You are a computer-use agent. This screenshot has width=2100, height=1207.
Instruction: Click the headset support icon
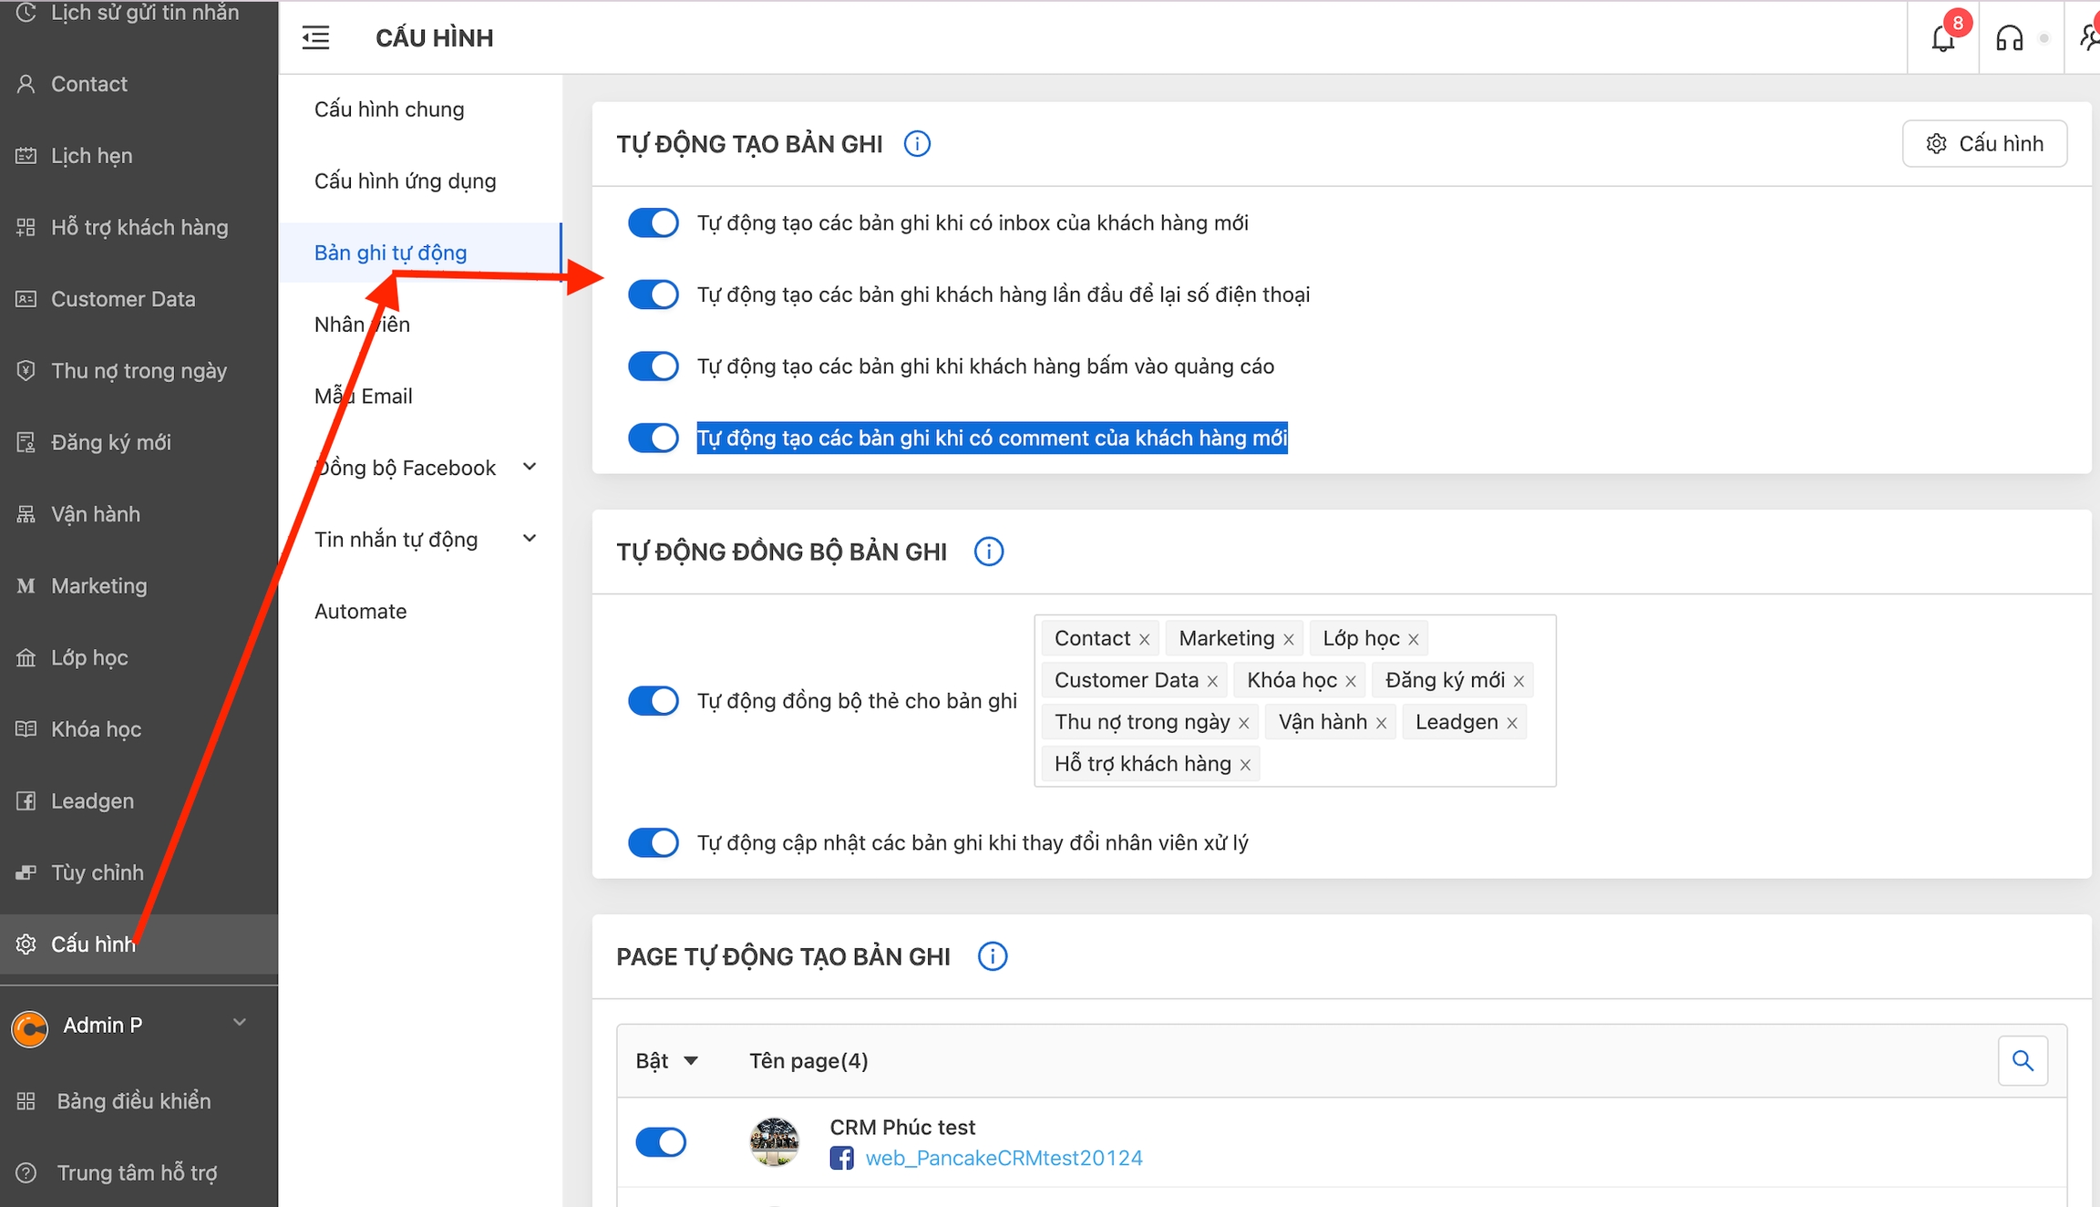tap(2009, 38)
